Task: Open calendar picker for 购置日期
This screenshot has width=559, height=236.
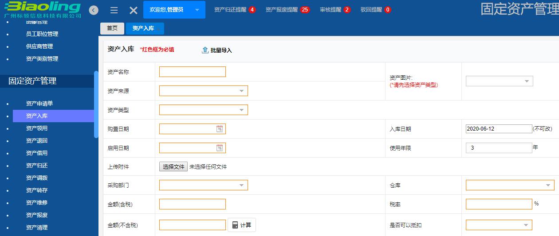Action: coord(220,129)
